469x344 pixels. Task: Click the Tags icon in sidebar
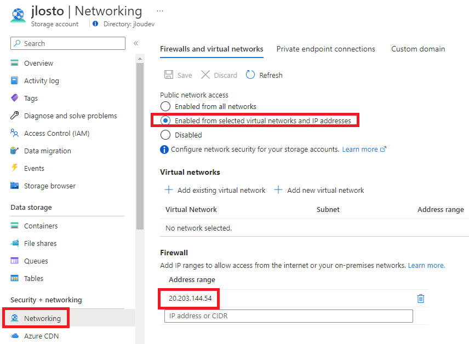coord(14,98)
